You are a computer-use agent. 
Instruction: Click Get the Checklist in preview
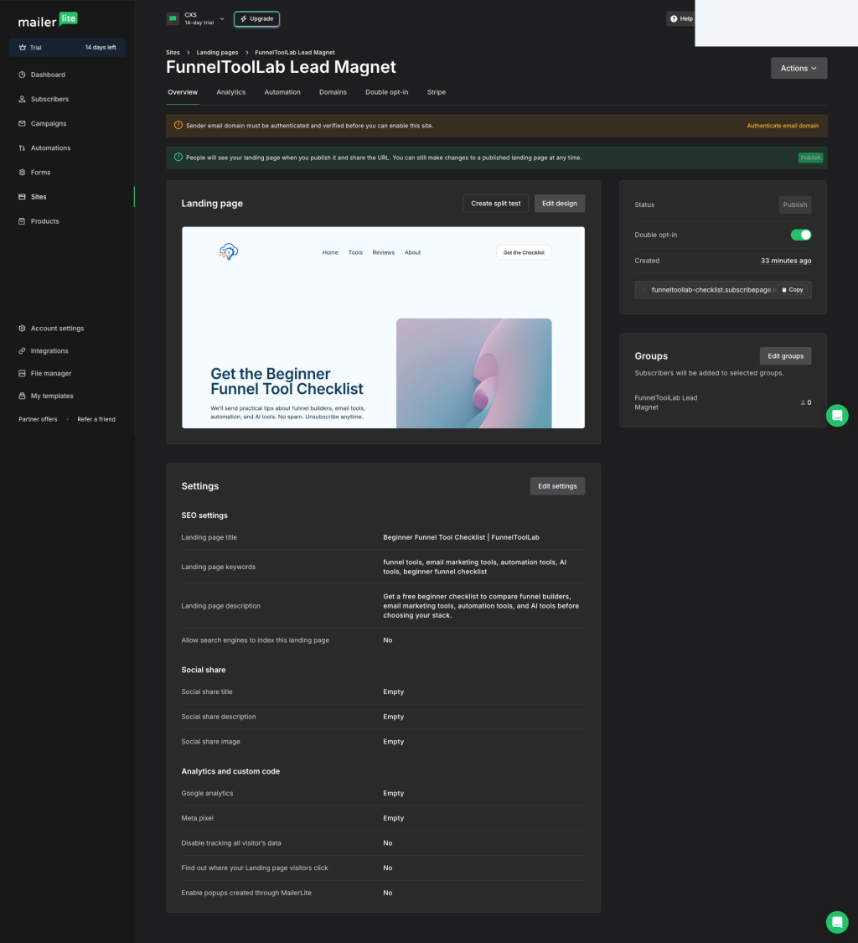pyautogui.click(x=524, y=252)
